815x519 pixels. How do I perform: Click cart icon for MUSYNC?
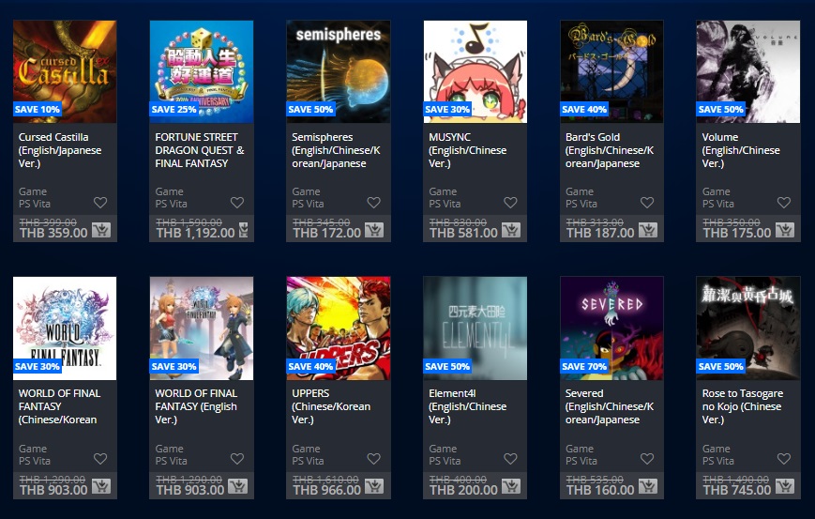(x=511, y=230)
